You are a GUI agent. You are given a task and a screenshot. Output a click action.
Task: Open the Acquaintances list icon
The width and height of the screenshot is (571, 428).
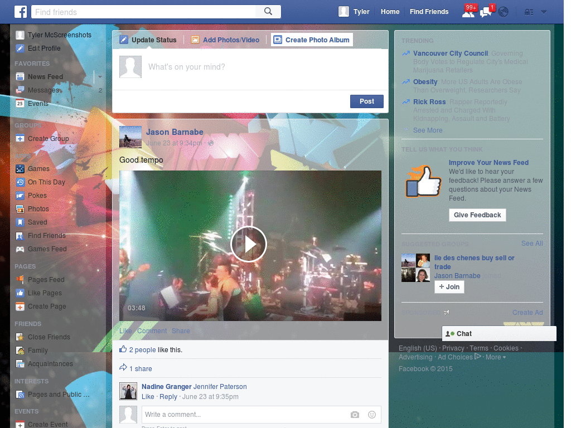pos(20,364)
